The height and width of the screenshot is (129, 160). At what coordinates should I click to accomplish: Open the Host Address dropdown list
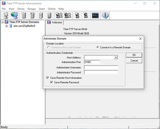click(116, 58)
